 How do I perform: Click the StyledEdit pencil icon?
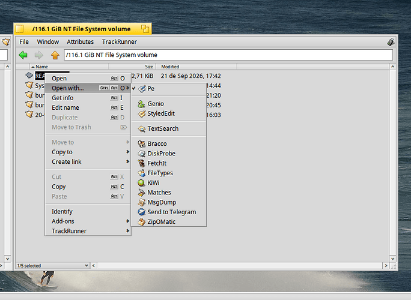pos(142,113)
